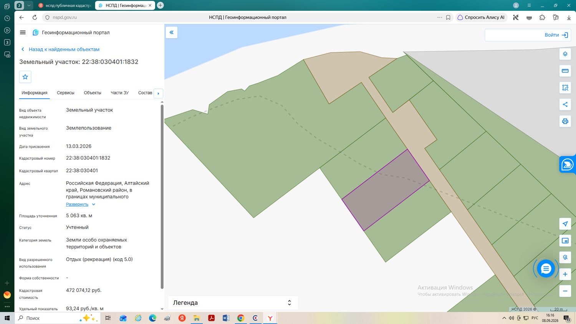Activate the my-location arrow icon

tap(565, 224)
